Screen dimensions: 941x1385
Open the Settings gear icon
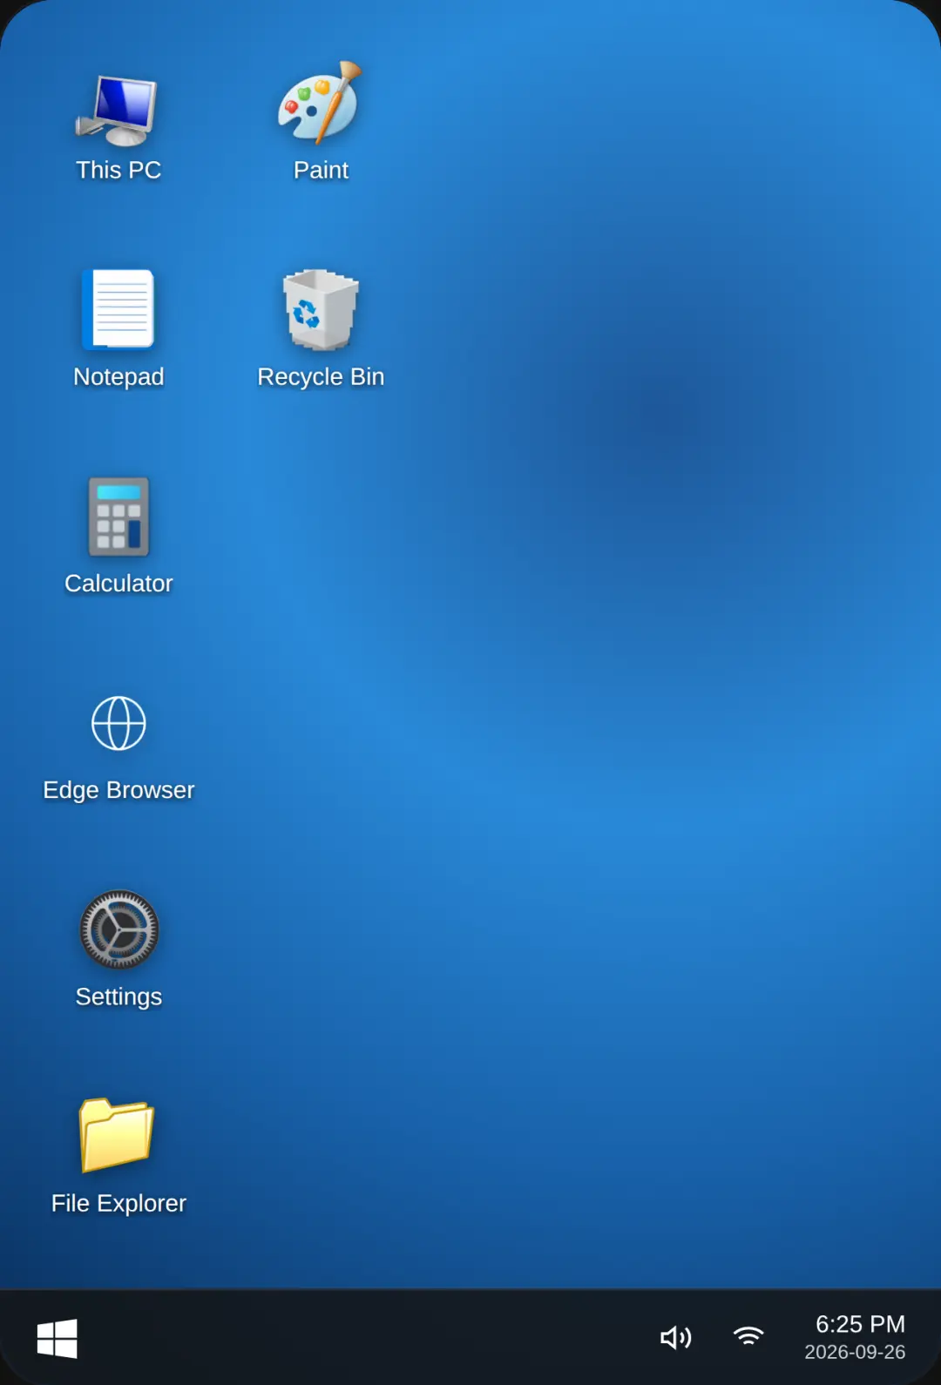click(118, 929)
